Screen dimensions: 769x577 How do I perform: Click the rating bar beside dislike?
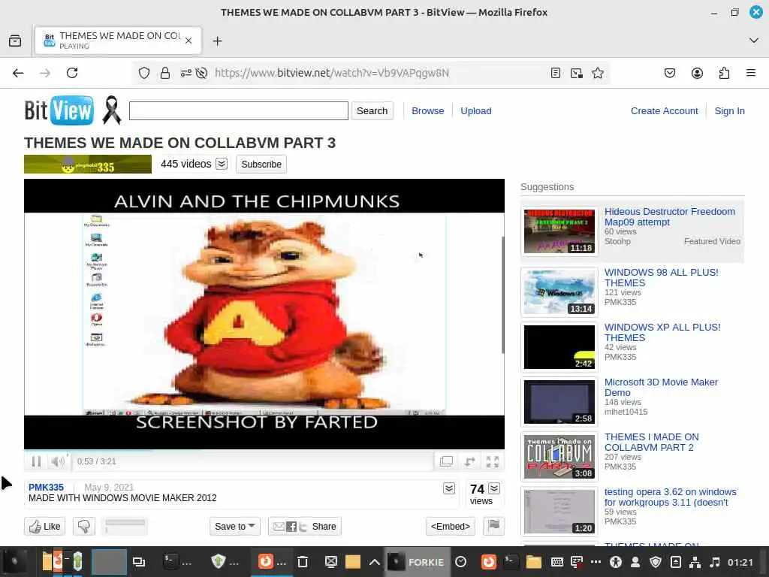(125, 525)
